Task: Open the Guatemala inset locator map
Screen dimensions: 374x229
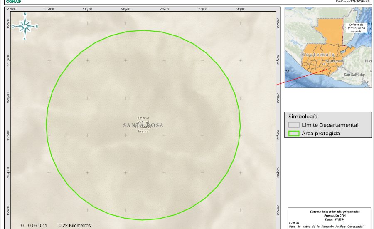Action: click(328, 47)
